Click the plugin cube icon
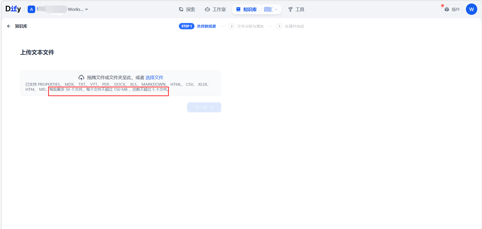The image size is (482, 229). click(x=447, y=9)
